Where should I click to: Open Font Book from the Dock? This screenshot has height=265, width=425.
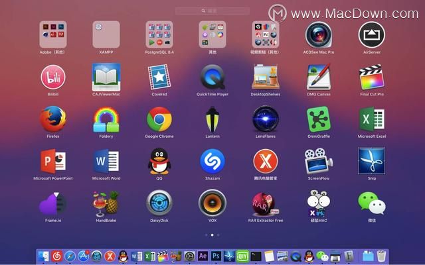(349, 256)
